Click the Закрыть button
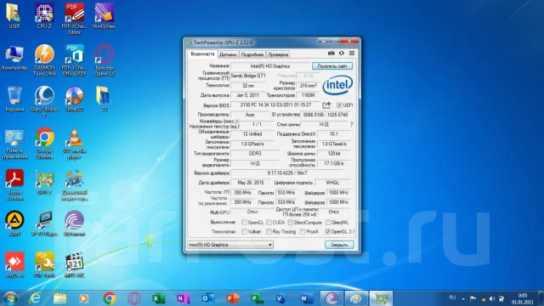Viewport: 544px width, 306px height. click(339, 245)
